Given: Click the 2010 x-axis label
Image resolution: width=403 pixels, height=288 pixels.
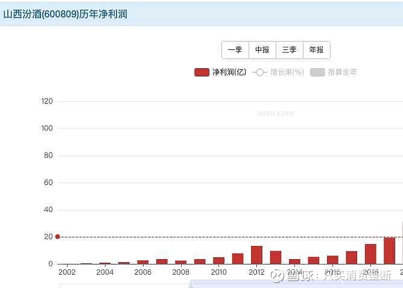Looking at the screenshot, I should 219,272.
